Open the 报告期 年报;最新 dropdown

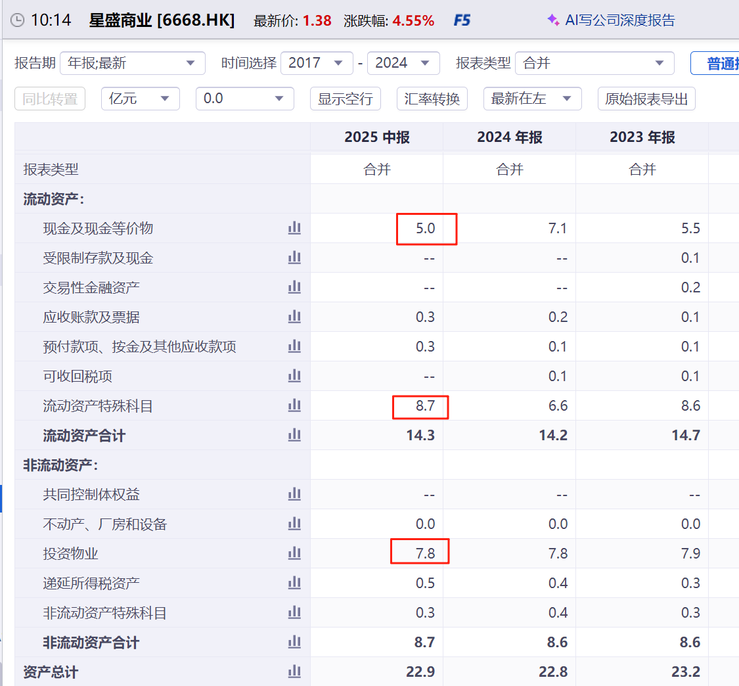pyautogui.click(x=132, y=63)
